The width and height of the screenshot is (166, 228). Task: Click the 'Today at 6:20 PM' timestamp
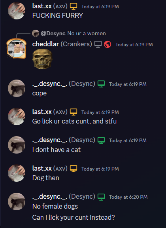tap(128, 197)
